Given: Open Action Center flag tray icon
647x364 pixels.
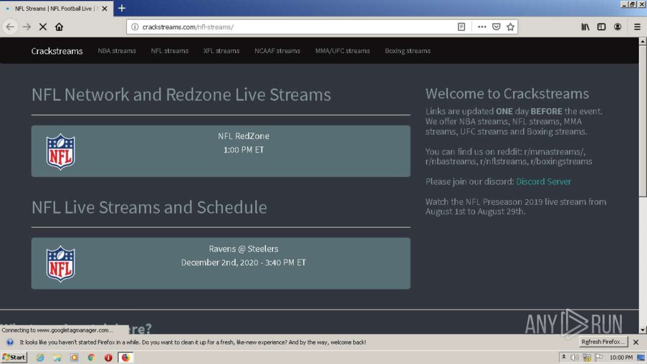Looking at the screenshot, I should click(x=599, y=358).
